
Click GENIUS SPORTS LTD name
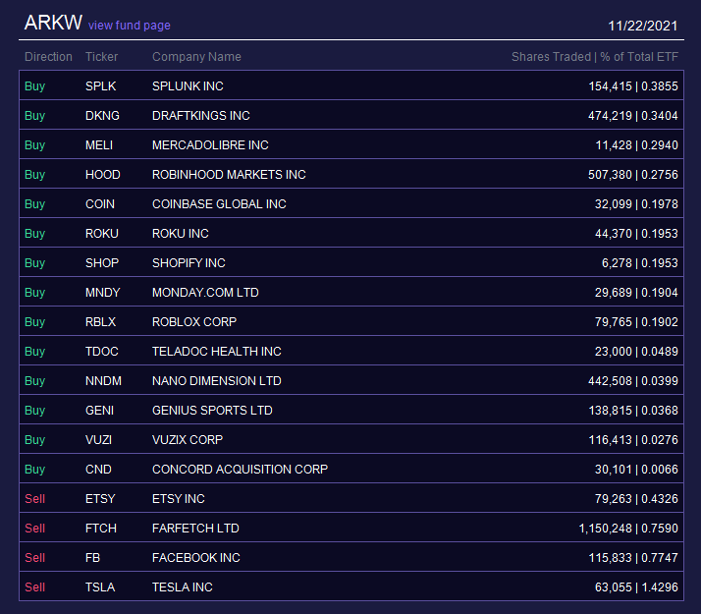click(212, 411)
